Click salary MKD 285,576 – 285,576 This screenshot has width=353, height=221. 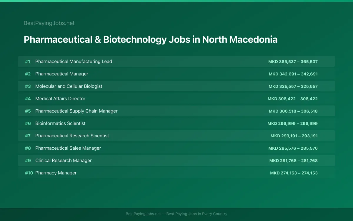293,148
